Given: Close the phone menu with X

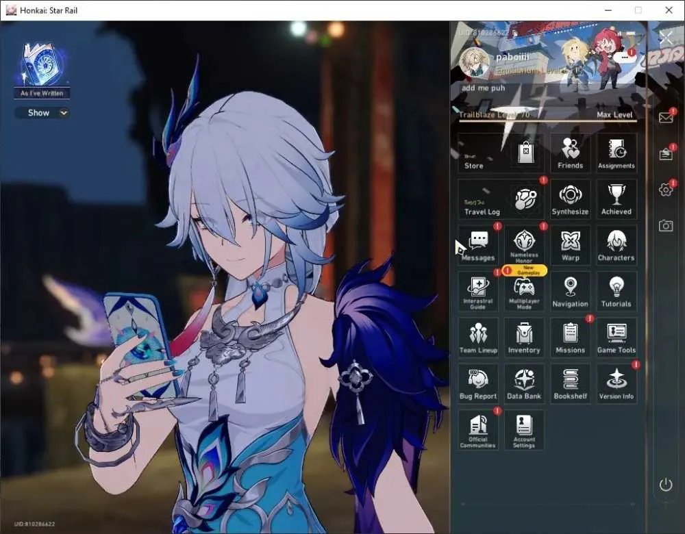Looking at the screenshot, I should point(666,38).
